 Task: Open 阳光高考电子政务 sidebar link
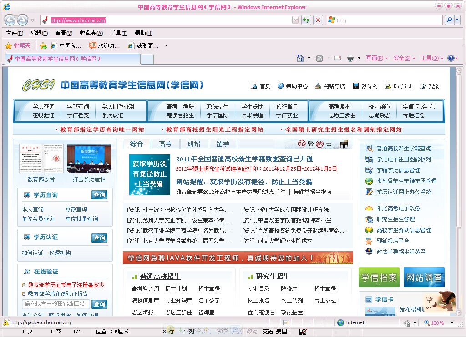coord(398,208)
